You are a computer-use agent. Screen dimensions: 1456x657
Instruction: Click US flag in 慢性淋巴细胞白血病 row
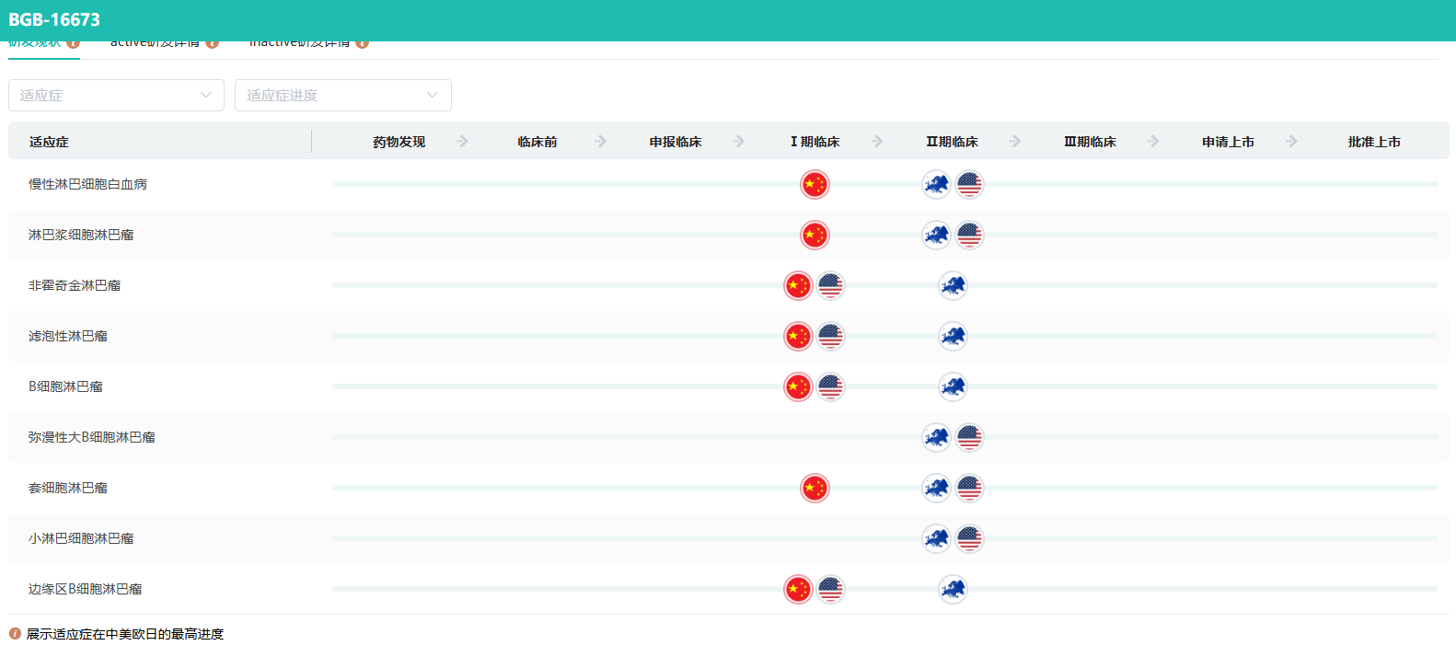(969, 184)
